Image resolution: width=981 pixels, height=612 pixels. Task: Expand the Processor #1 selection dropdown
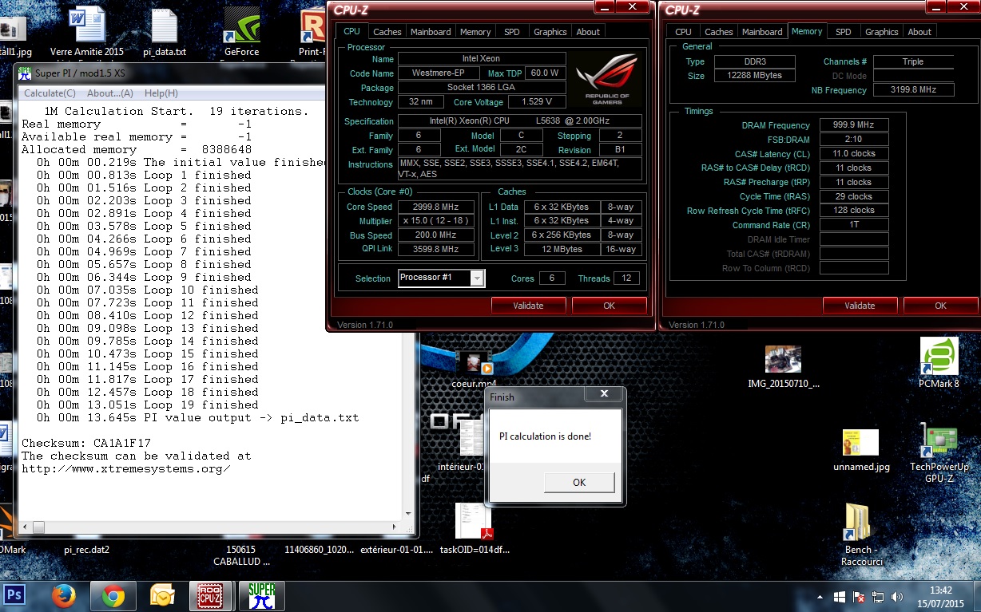pyautogui.click(x=477, y=278)
